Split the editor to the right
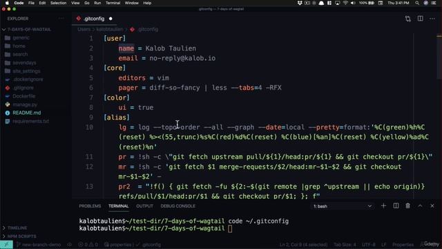The width and height of the screenshot is (442, 249). [421, 19]
